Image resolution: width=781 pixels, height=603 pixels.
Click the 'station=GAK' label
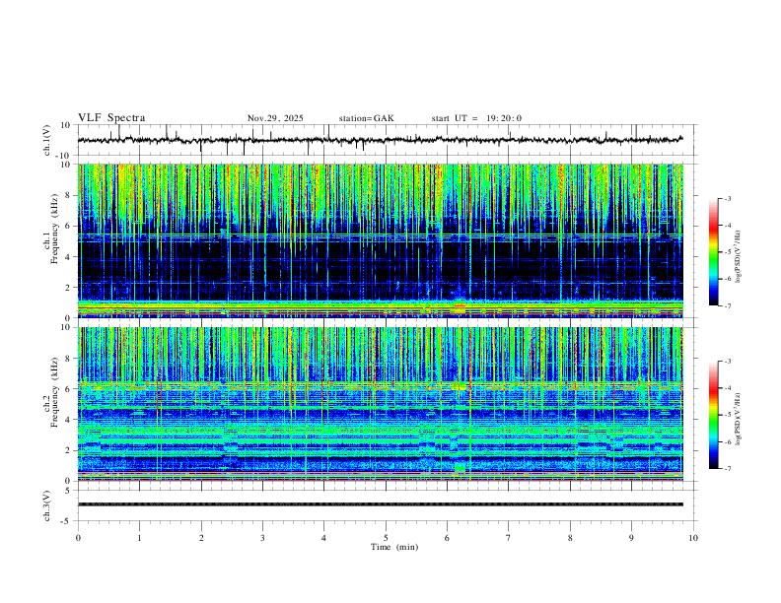[366, 118]
